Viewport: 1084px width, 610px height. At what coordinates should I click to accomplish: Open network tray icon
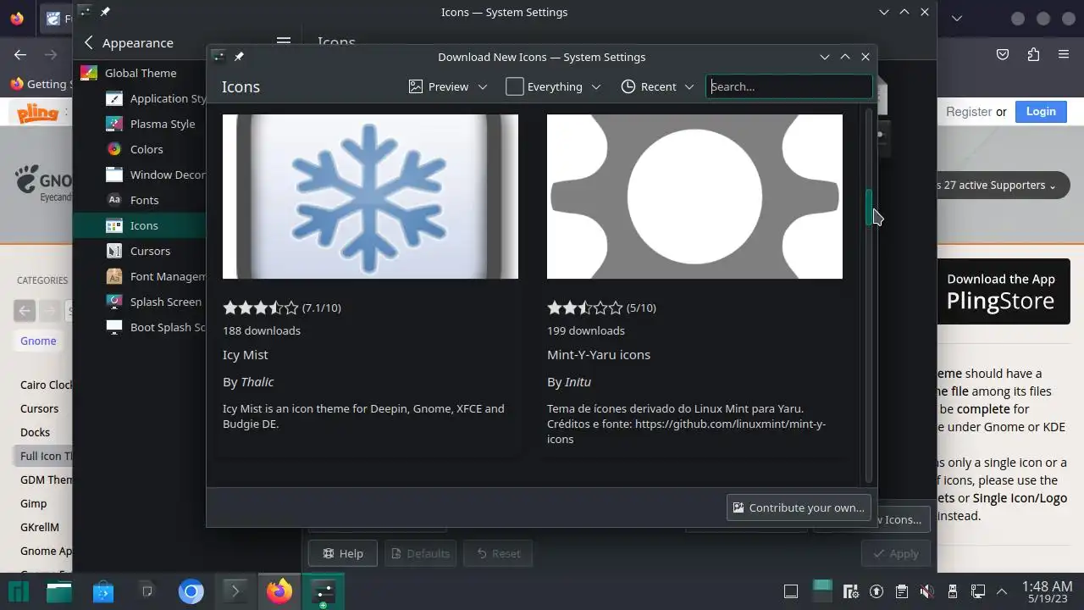[x=978, y=591]
